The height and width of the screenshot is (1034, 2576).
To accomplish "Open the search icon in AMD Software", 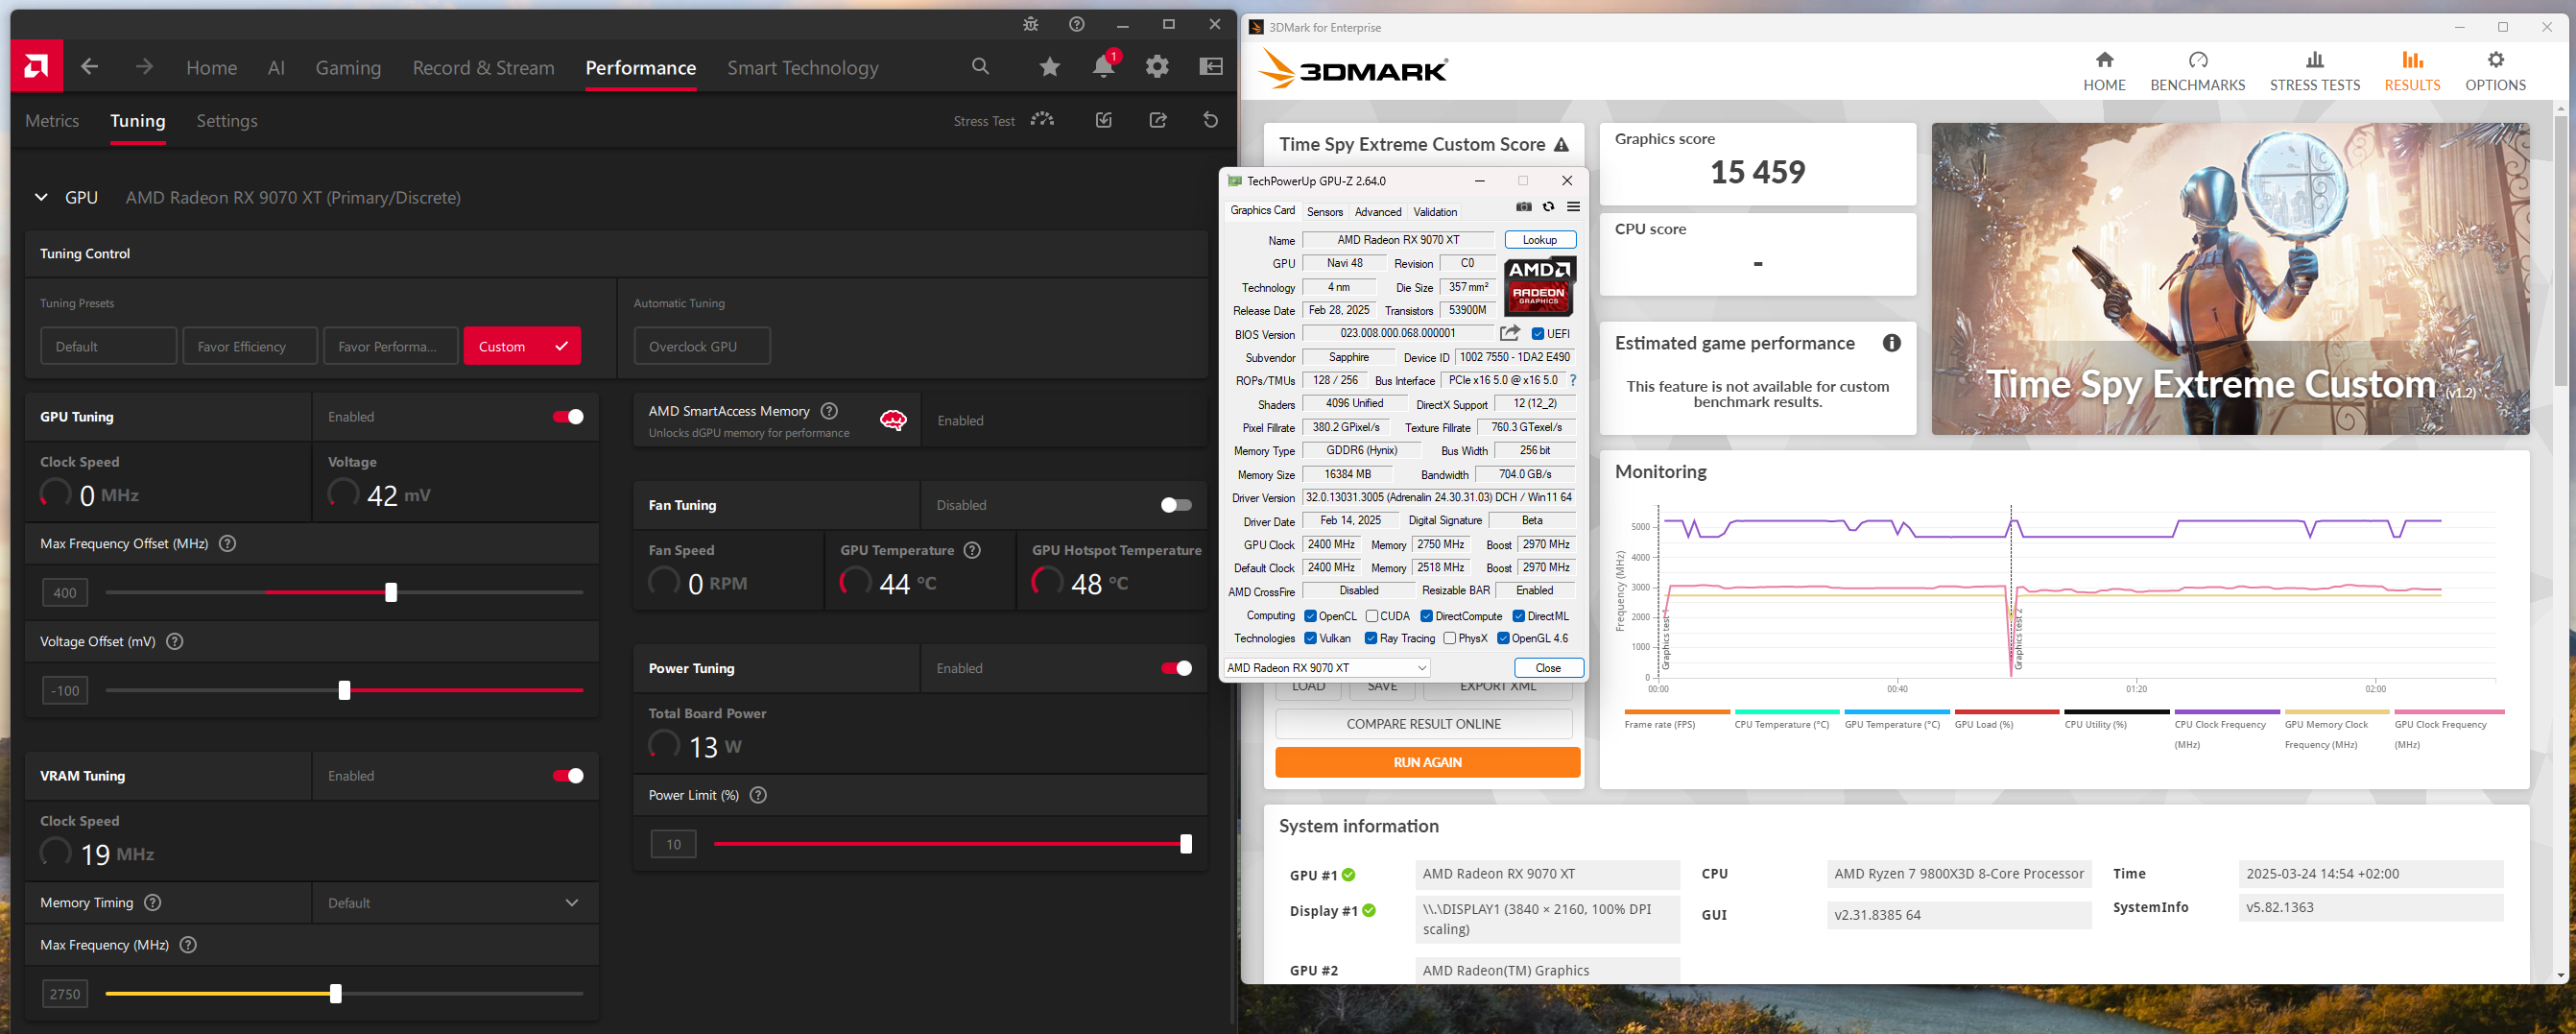I will tap(980, 66).
